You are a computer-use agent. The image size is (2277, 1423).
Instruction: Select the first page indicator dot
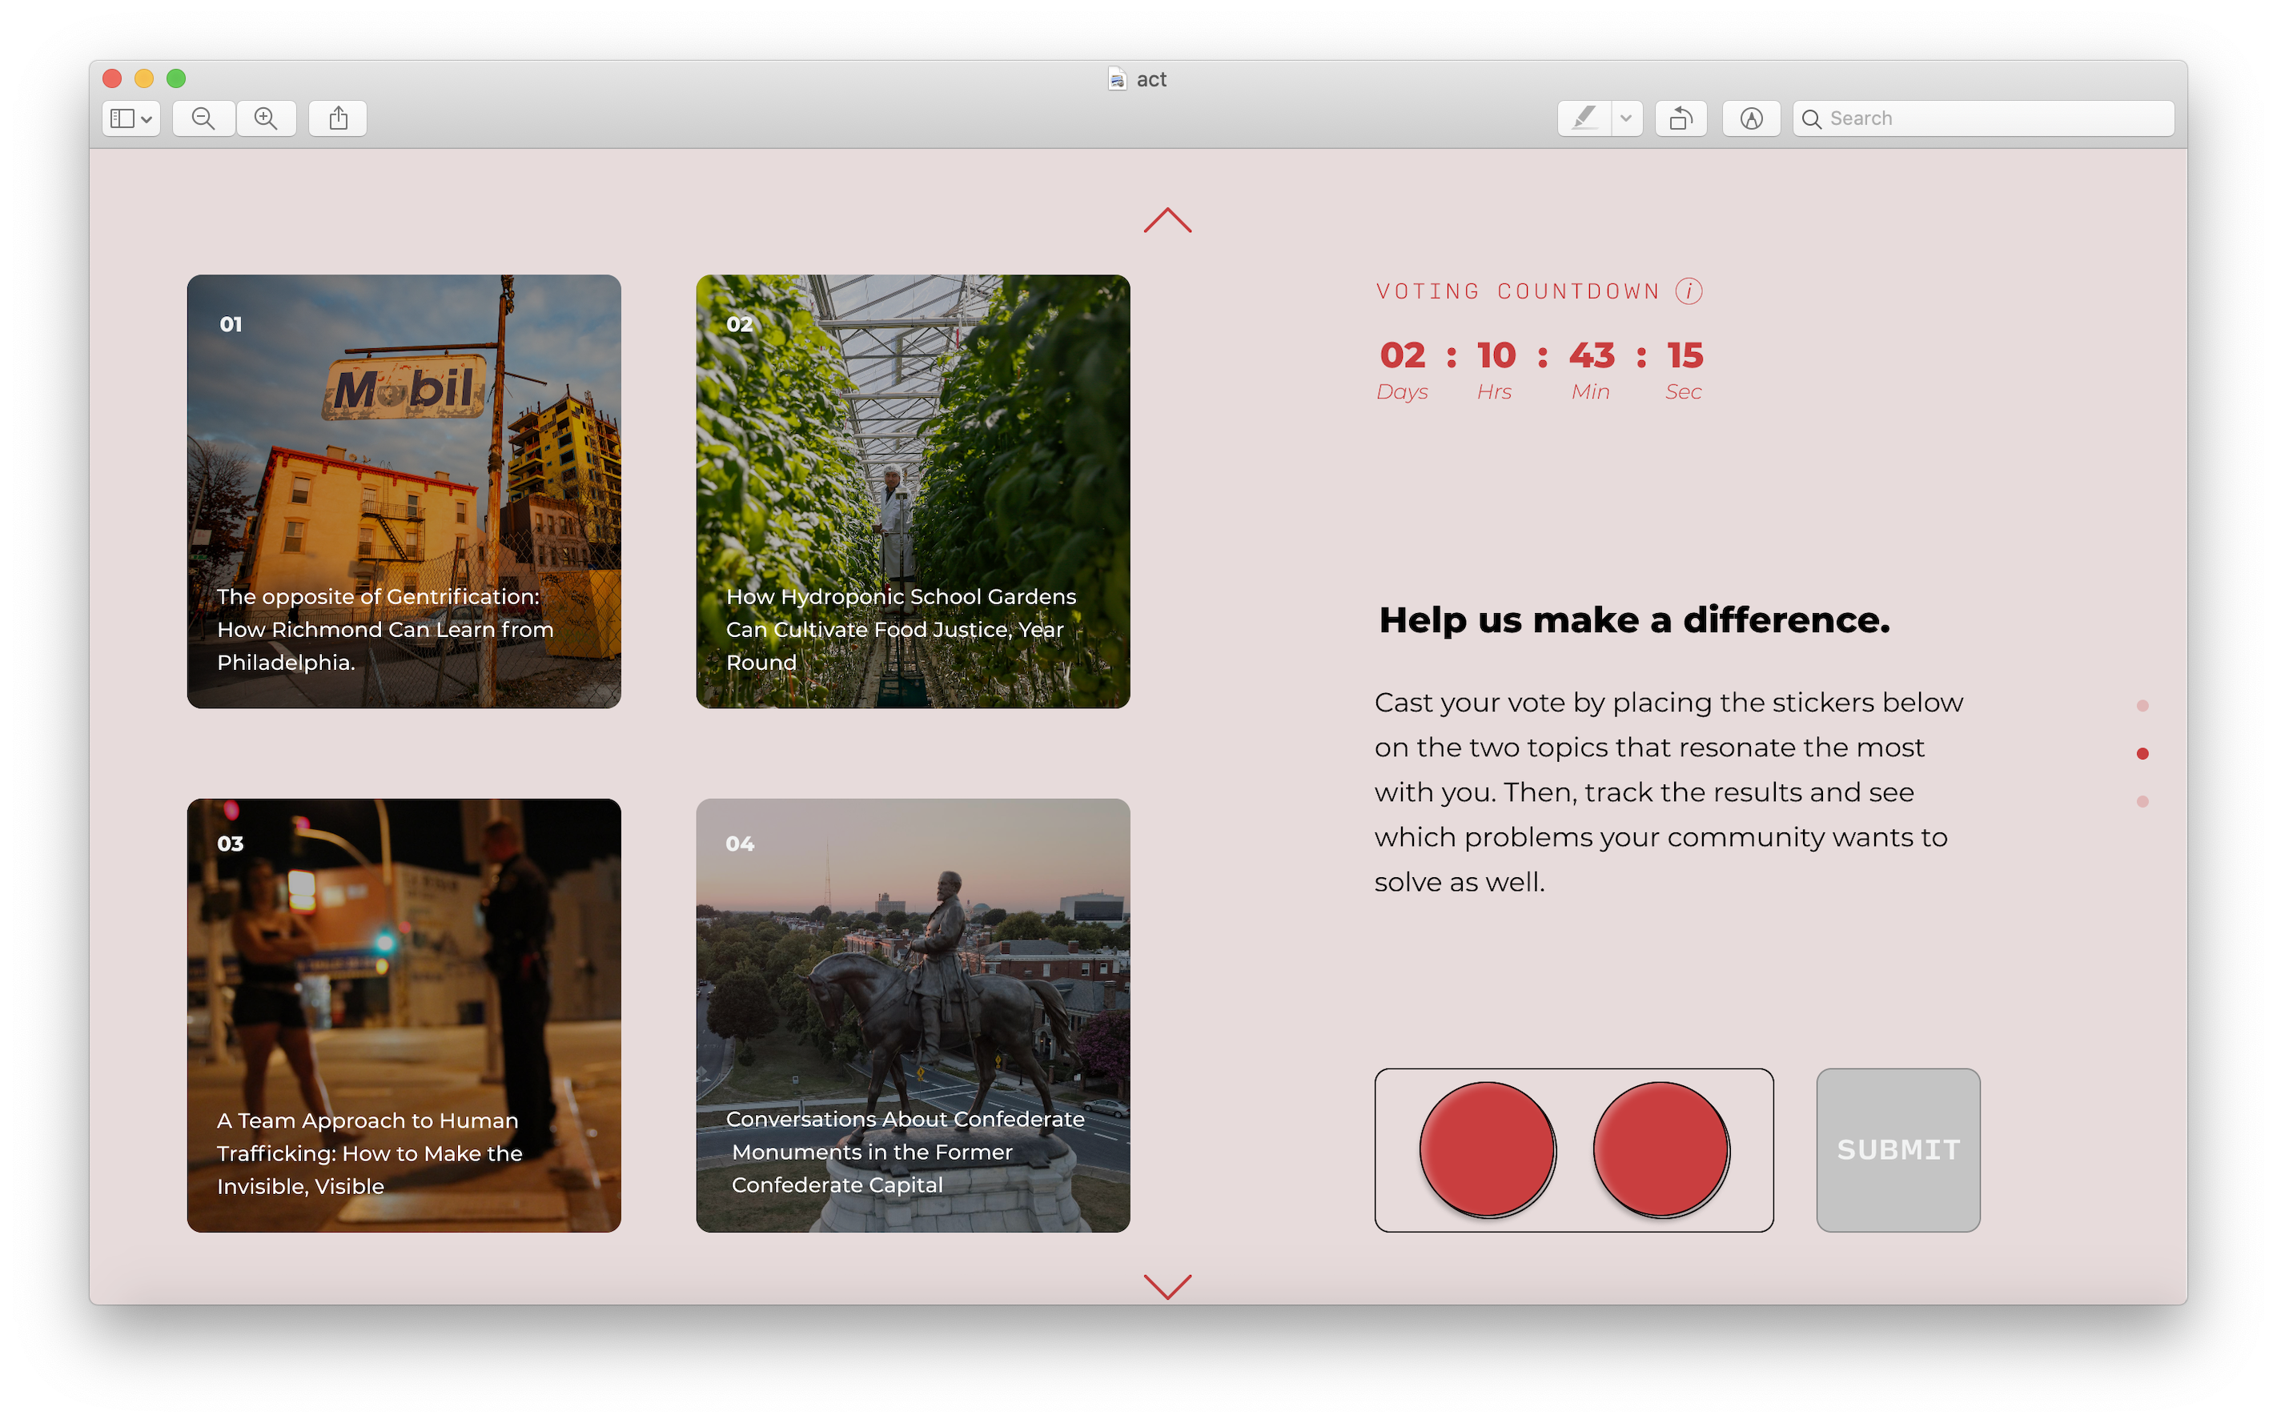click(2142, 706)
